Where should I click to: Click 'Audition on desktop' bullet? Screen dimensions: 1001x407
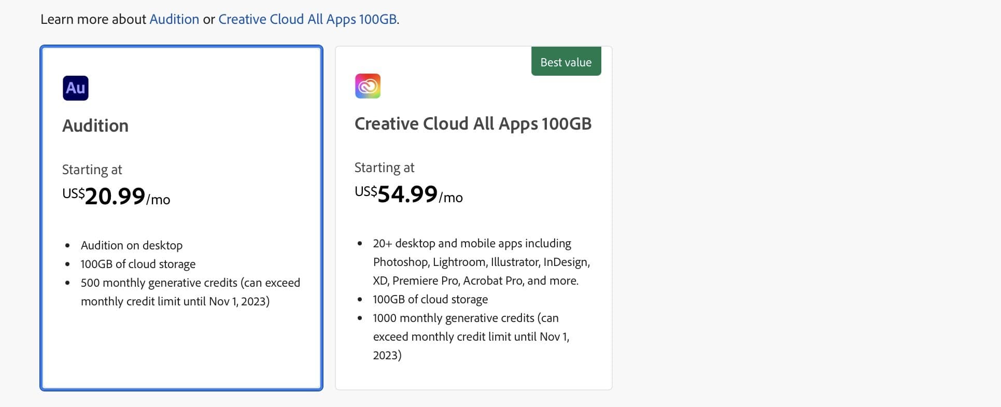[x=132, y=245]
